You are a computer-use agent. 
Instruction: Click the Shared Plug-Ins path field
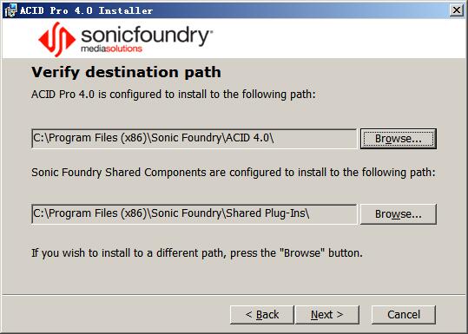coord(194,213)
